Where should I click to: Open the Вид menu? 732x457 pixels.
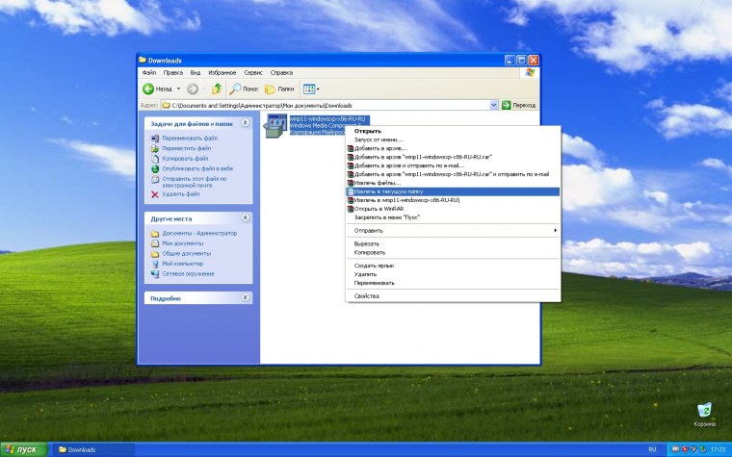[x=196, y=73]
